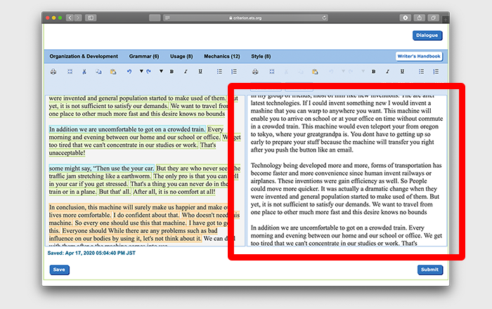The height and width of the screenshot is (309, 492).
Task: Open Mechanics (12) feedback tab
Action: [x=222, y=56]
